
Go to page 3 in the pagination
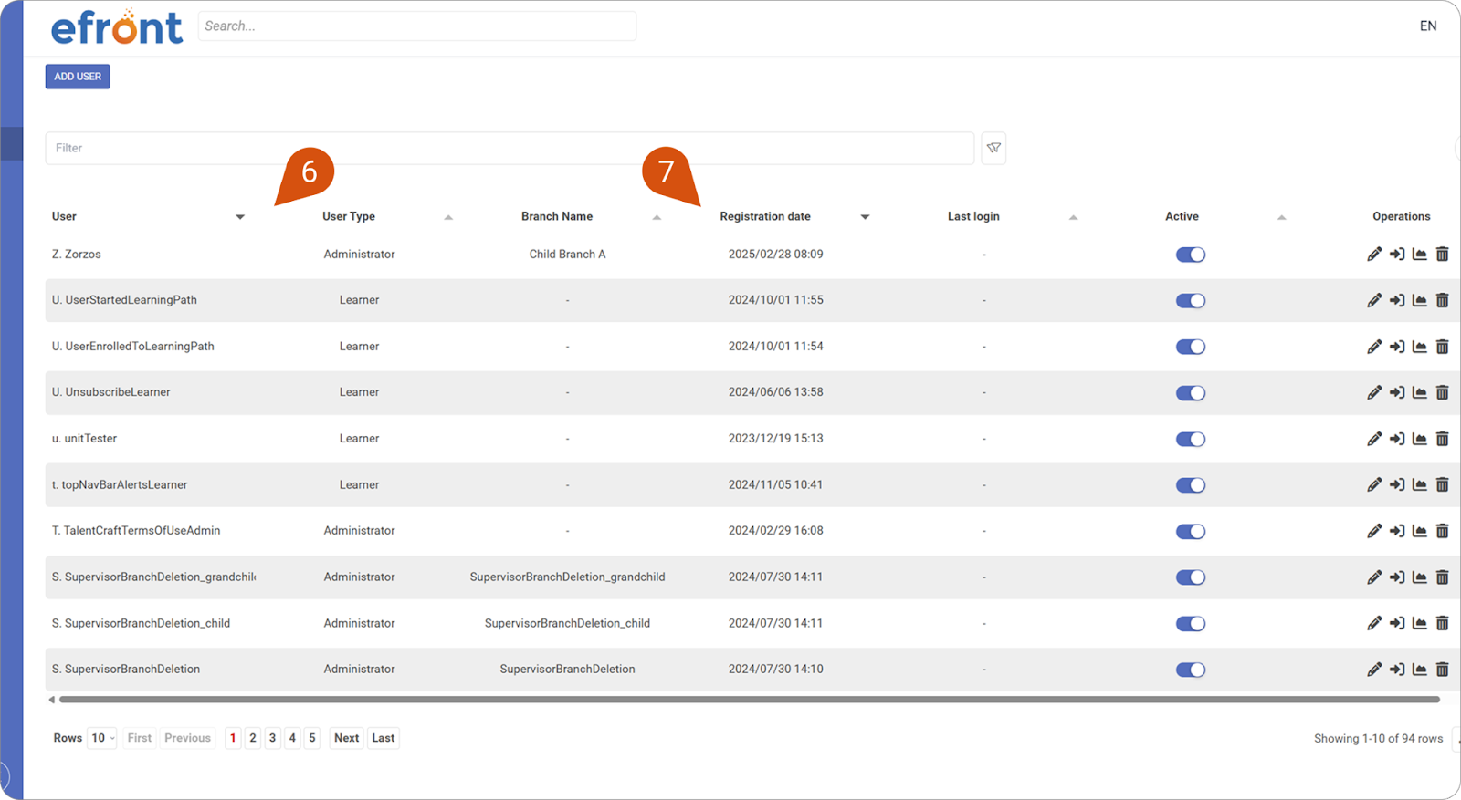[272, 738]
